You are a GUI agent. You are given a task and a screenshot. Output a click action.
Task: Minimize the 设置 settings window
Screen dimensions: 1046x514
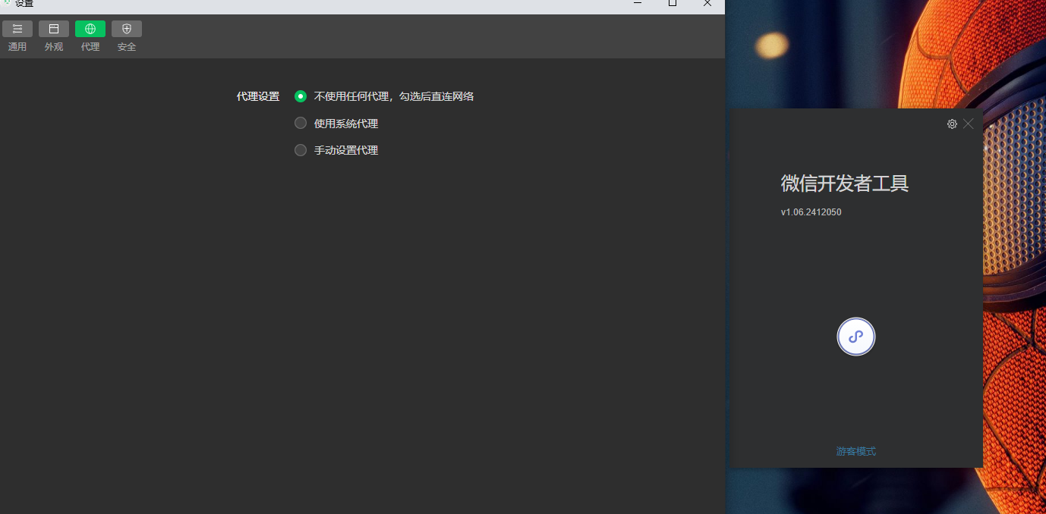[638, 3]
